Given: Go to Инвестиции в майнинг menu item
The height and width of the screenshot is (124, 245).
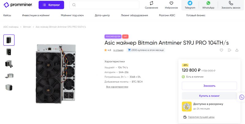Looking at the screenshot, I should [36, 15].
